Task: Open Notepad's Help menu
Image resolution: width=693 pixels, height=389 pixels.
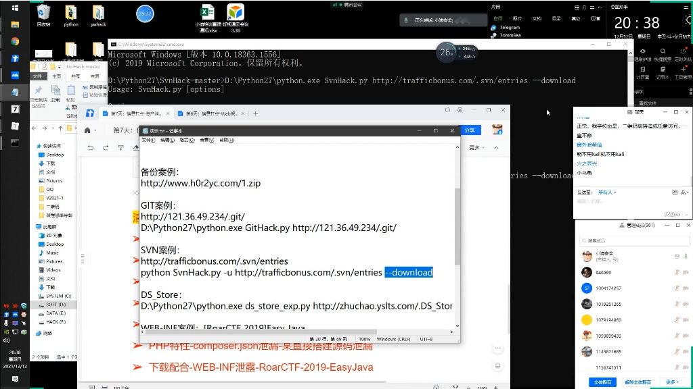Action: [226, 140]
